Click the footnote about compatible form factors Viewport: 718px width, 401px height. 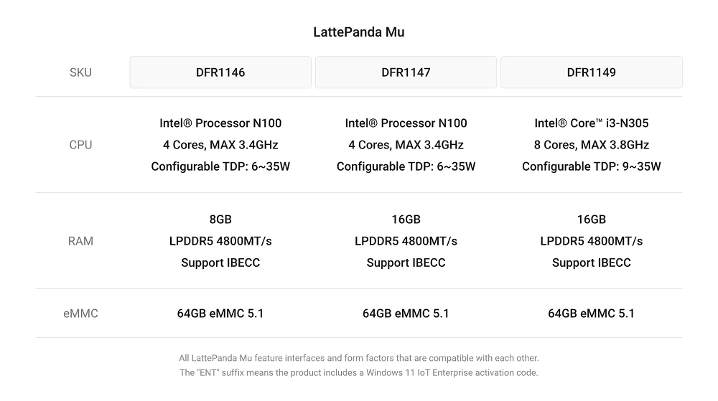(x=358, y=358)
